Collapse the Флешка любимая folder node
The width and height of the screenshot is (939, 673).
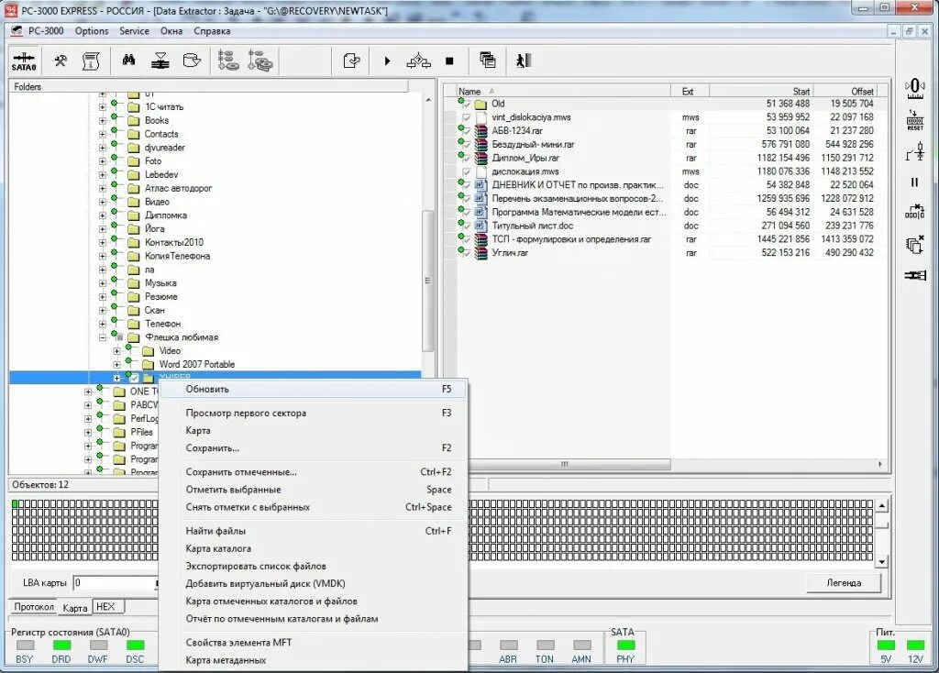(103, 337)
